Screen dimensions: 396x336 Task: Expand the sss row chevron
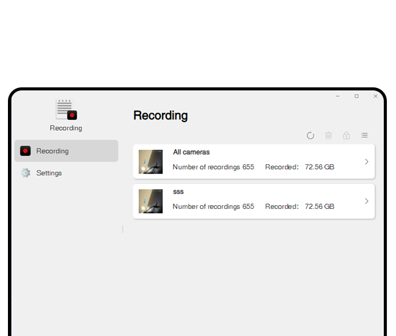pyautogui.click(x=367, y=201)
